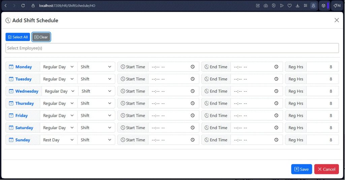Open Tuesday End Time clock picker icon

click(x=276, y=79)
